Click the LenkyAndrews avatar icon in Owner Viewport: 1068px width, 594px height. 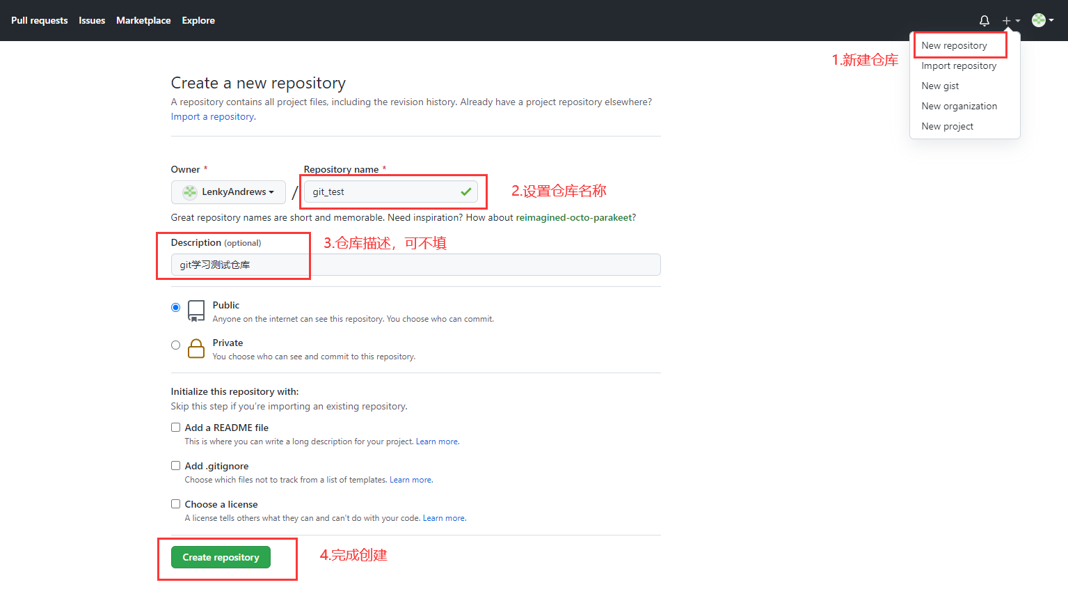(190, 192)
